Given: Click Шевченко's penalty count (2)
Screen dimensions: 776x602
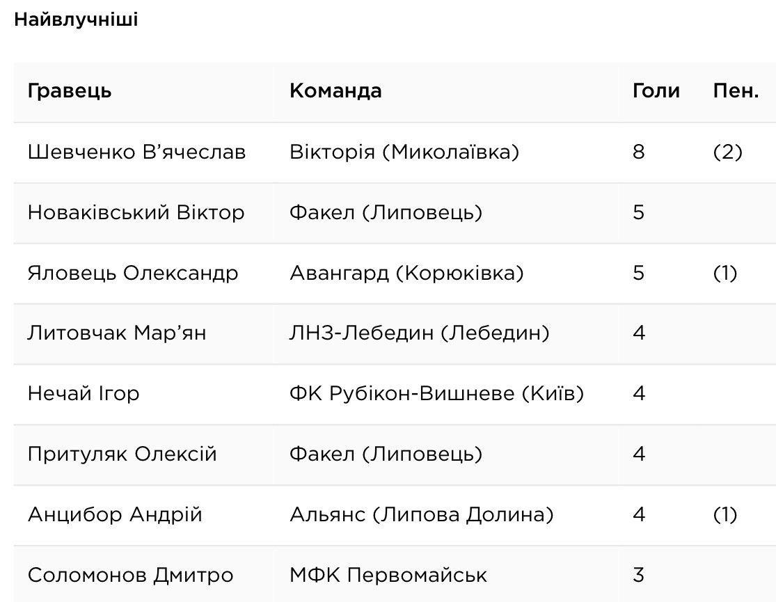Looking at the screenshot, I should coord(727,152).
